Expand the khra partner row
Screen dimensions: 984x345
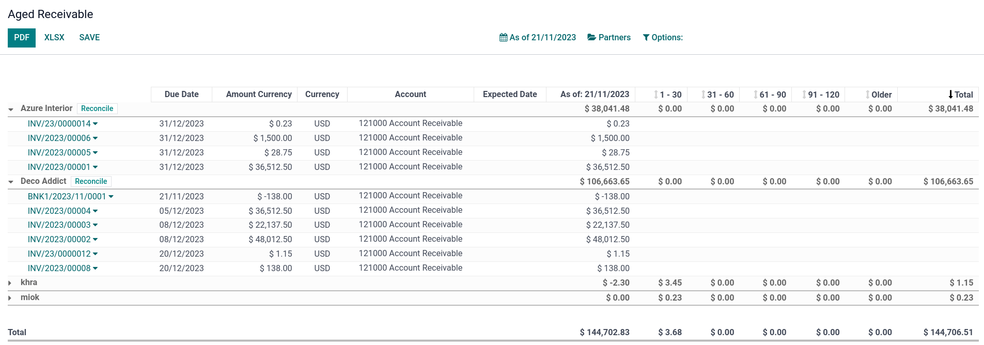point(10,283)
